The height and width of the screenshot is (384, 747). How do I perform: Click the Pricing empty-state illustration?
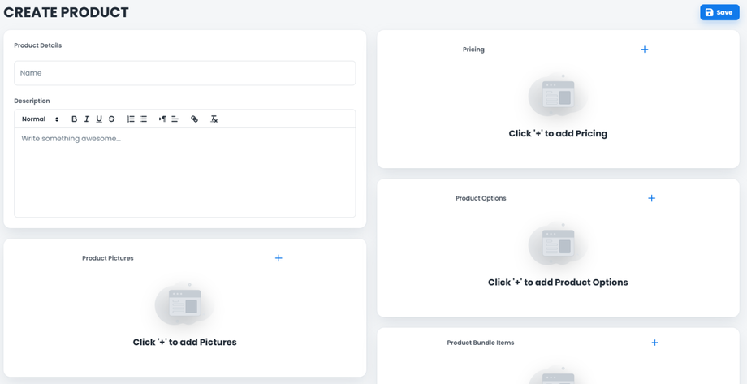pyautogui.click(x=558, y=95)
